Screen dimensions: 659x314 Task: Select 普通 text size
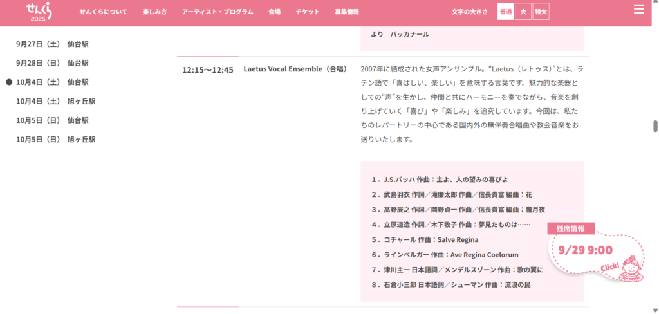tap(505, 12)
